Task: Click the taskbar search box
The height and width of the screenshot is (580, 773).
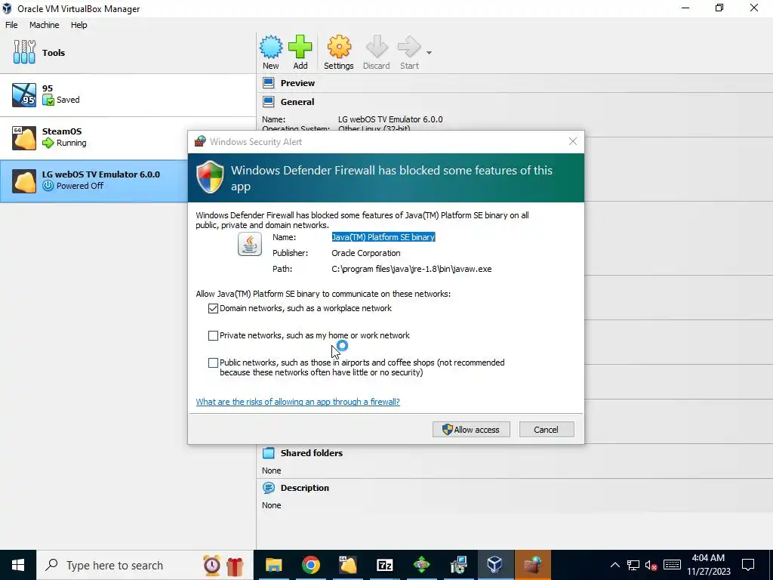Action: pos(145,565)
